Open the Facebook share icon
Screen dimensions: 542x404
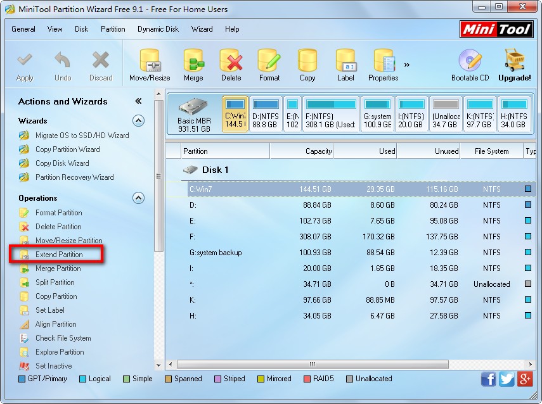[489, 379]
